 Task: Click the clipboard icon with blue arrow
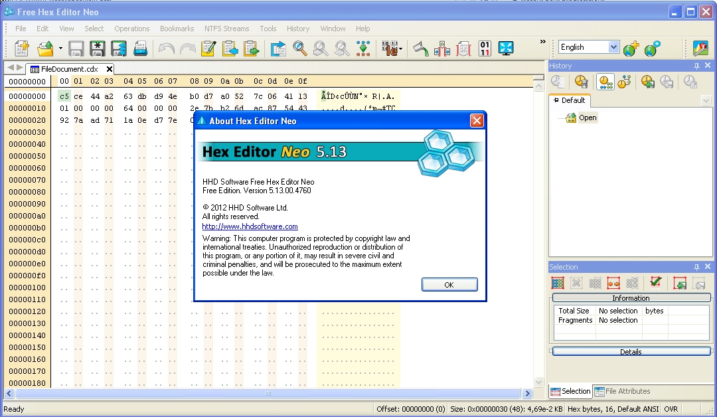pos(230,48)
